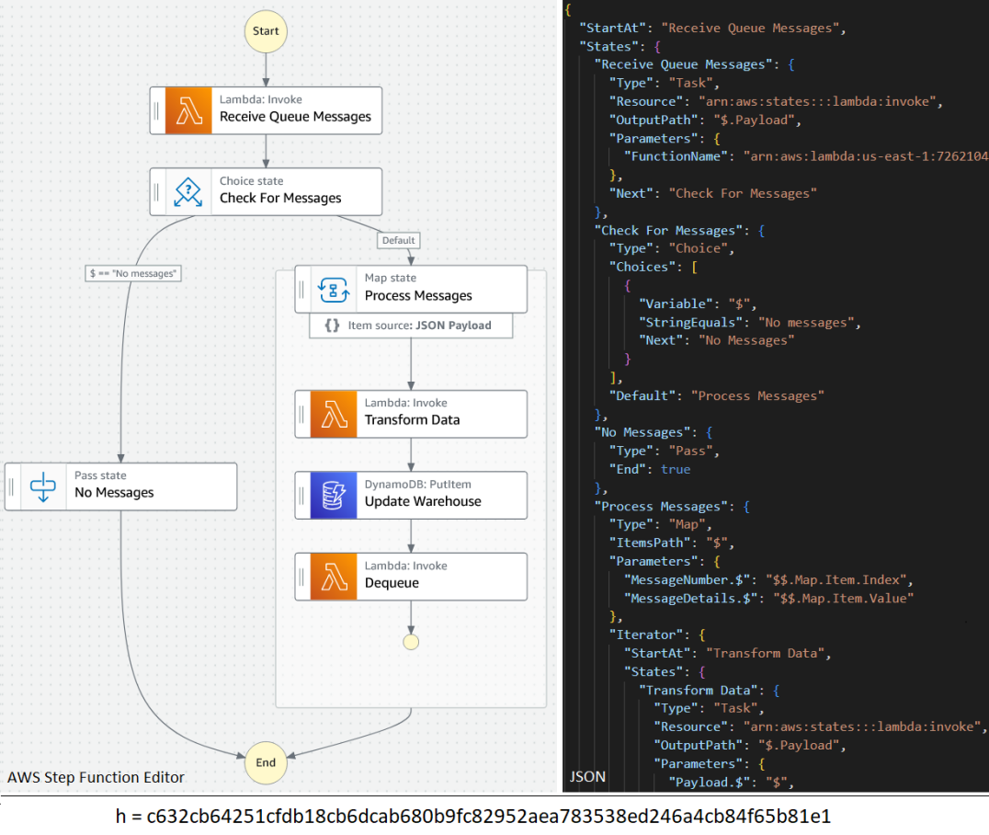The width and height of the screenshot is (989, 835).
Task: Grab the drag handle on Dequeue
Action: [301, 577]
